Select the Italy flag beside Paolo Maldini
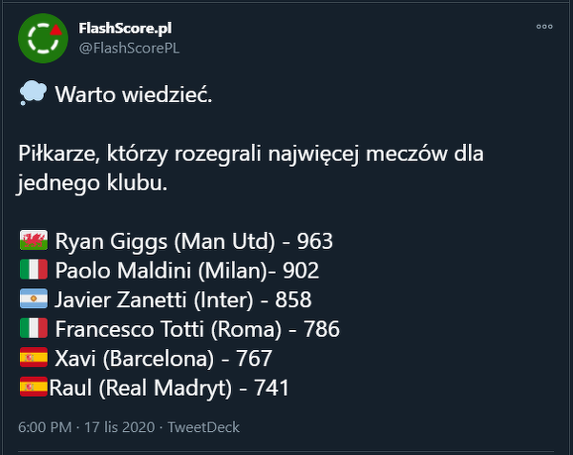573x455 pixels. (x=33, y=270)
